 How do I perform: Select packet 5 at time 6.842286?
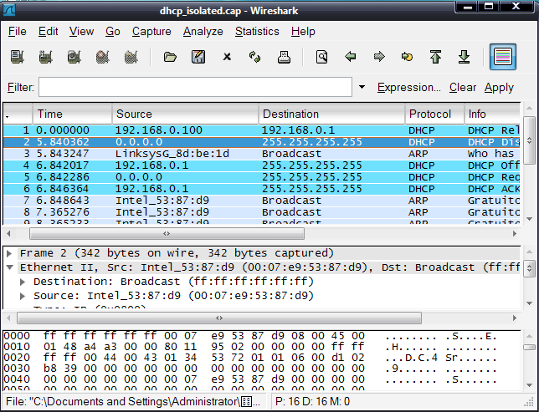(262, 177)
